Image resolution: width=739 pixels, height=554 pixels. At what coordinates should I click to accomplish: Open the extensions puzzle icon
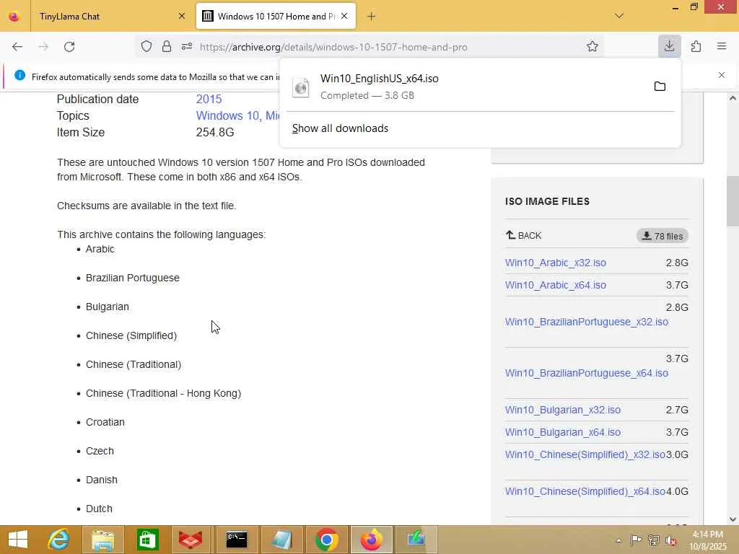(x=696, y=46)
